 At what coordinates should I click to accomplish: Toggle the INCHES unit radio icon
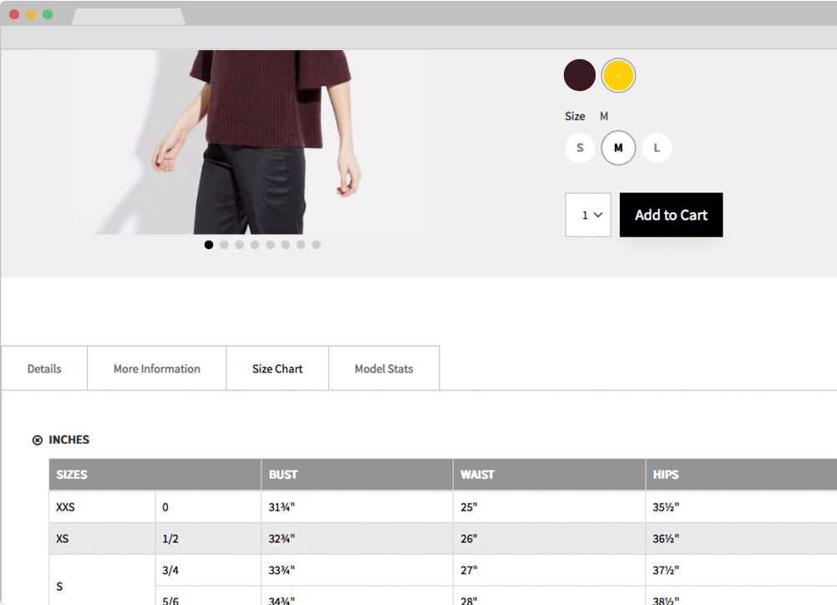point(37,440)
